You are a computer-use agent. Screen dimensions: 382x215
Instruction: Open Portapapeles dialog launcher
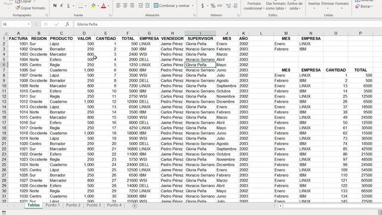pyautogui.click(x=47, y=15)
